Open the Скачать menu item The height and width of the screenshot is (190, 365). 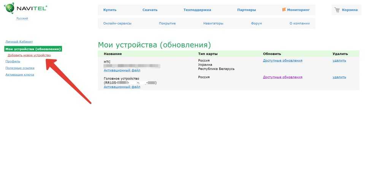150,10
